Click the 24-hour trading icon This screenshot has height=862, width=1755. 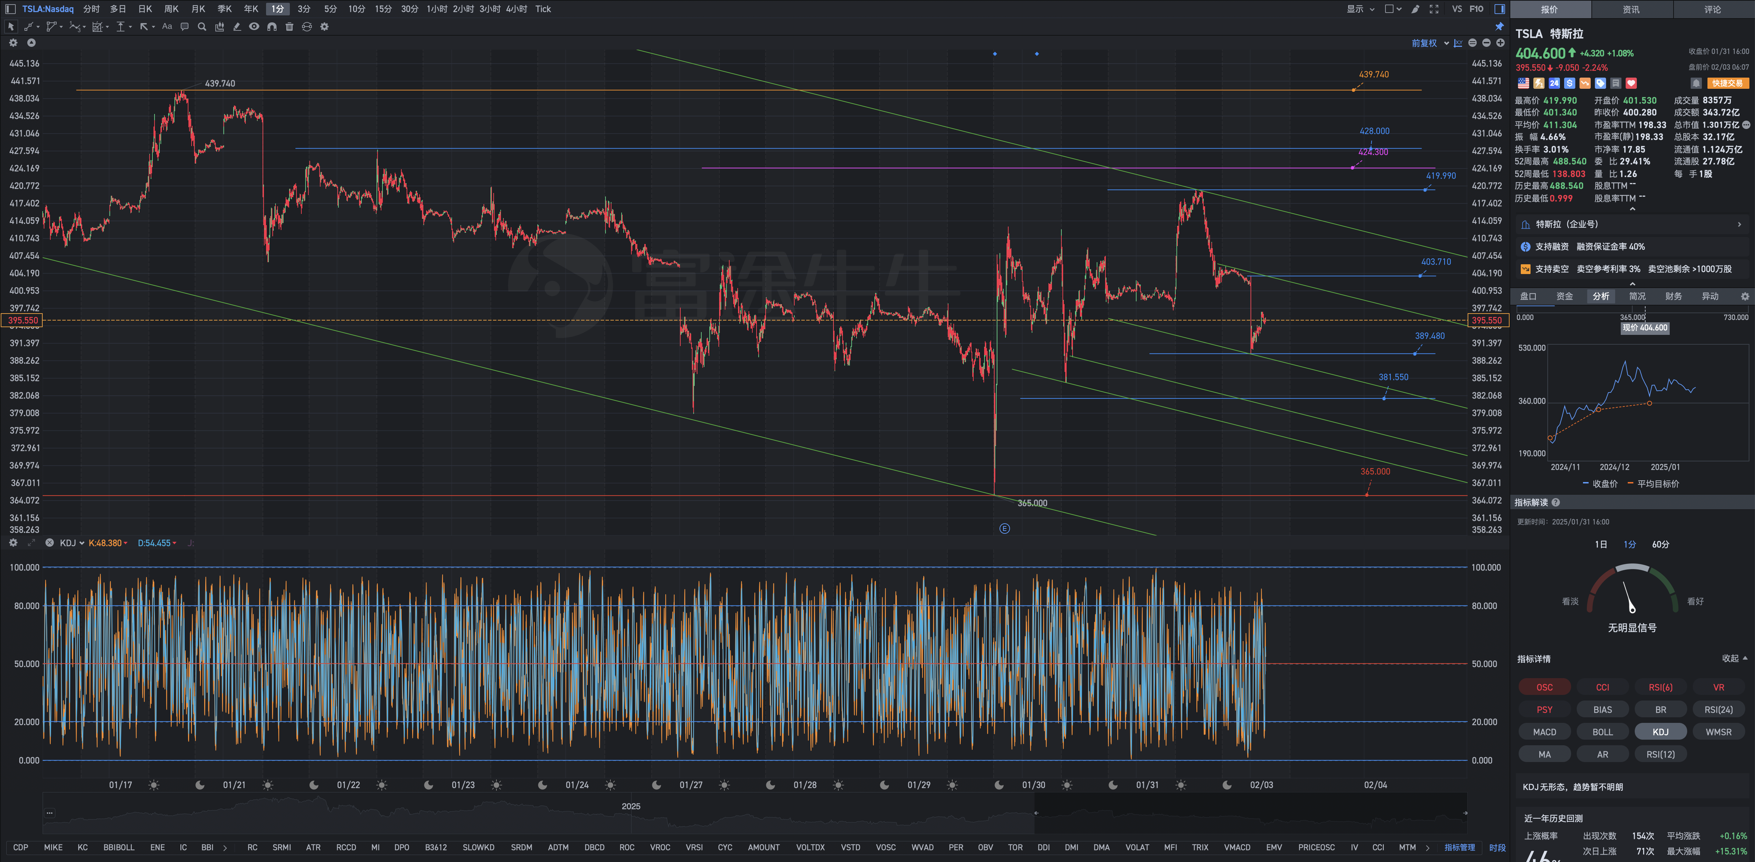pyautogui.click(x=1554, y=83)
